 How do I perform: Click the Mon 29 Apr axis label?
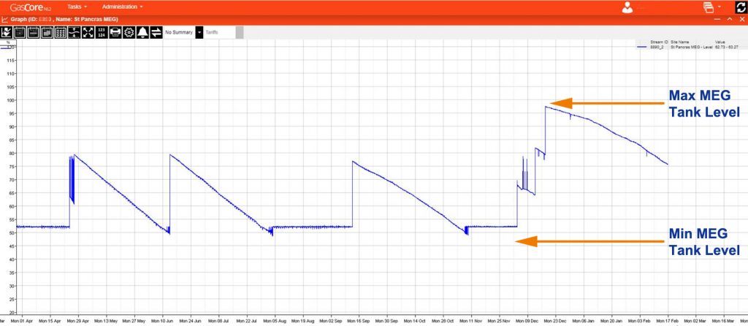(x=78, y=322)
